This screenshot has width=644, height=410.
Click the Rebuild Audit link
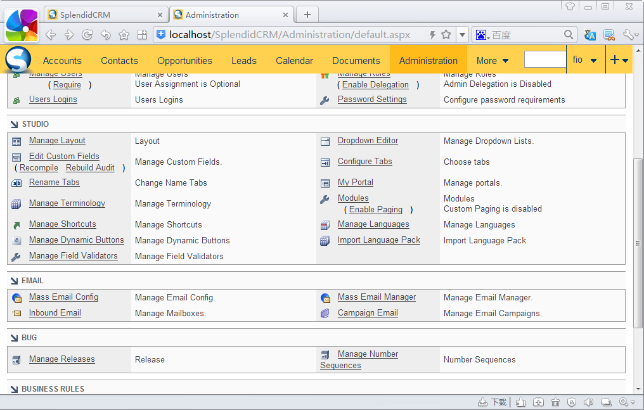point(90,168)
